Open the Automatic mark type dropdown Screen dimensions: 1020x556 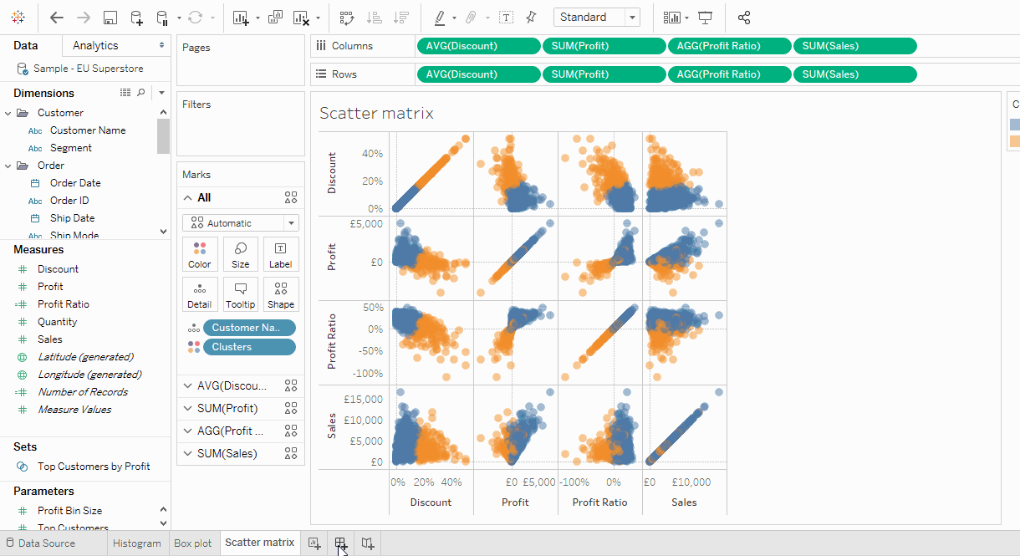click(x=240, y=223)
